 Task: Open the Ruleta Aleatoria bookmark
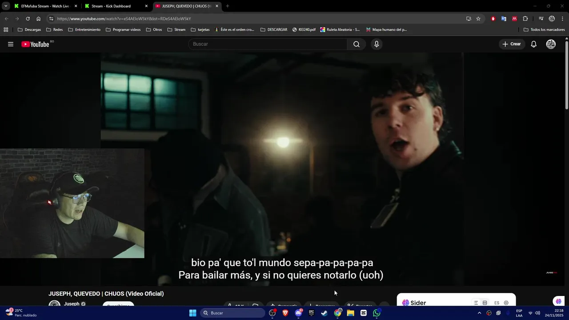(x=340, y=30)
